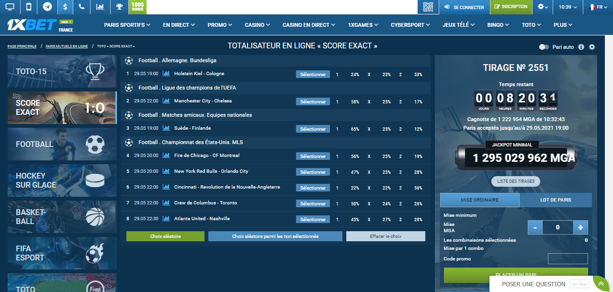Click Sélectionner for Holstein Kiel - Cologne

point(313,74)
